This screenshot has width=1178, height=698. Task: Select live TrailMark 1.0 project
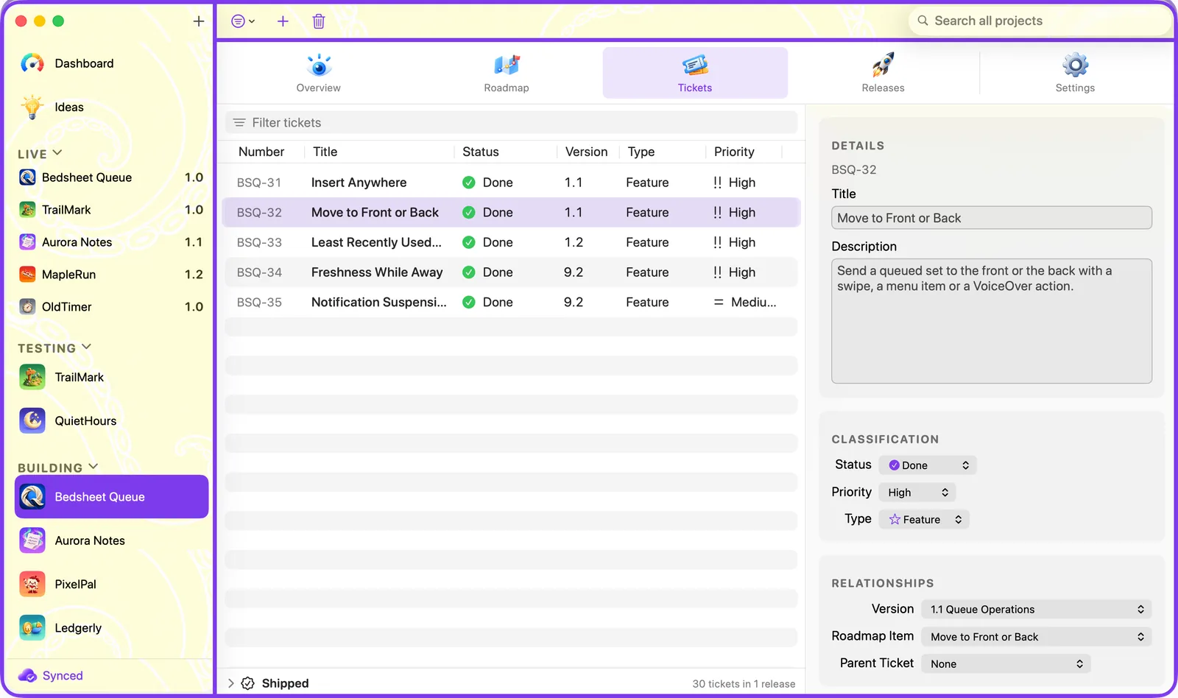click(x=111, y=210)
